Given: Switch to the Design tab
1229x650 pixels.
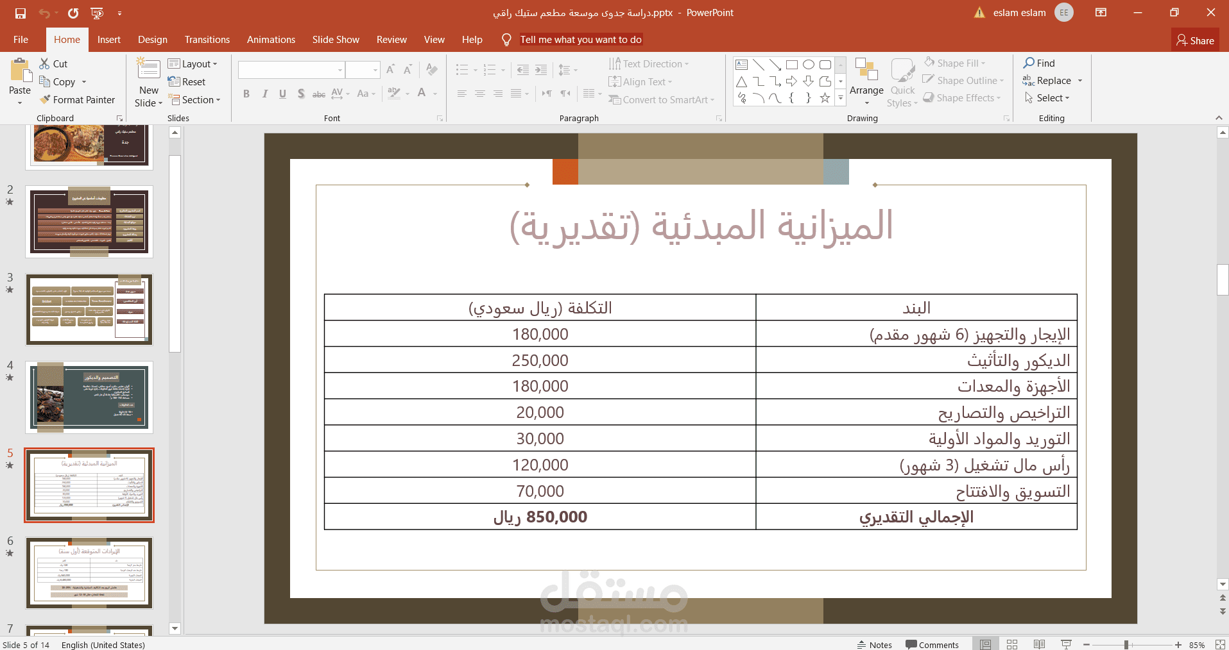Looking at the screenshot, I should pyautogui.click(x=153, y=40).
